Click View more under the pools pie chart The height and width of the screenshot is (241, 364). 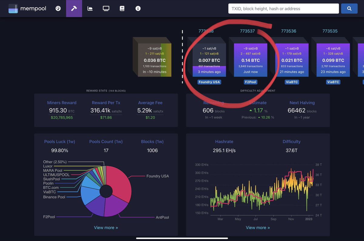tap(106, 228)
